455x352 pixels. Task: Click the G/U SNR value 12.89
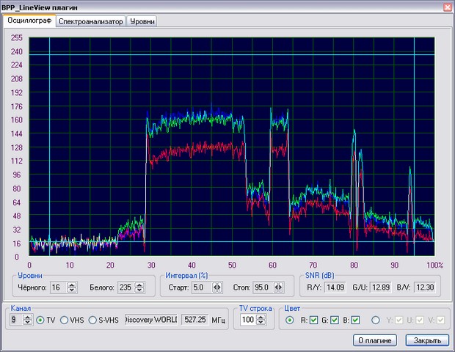click(380, 287)
